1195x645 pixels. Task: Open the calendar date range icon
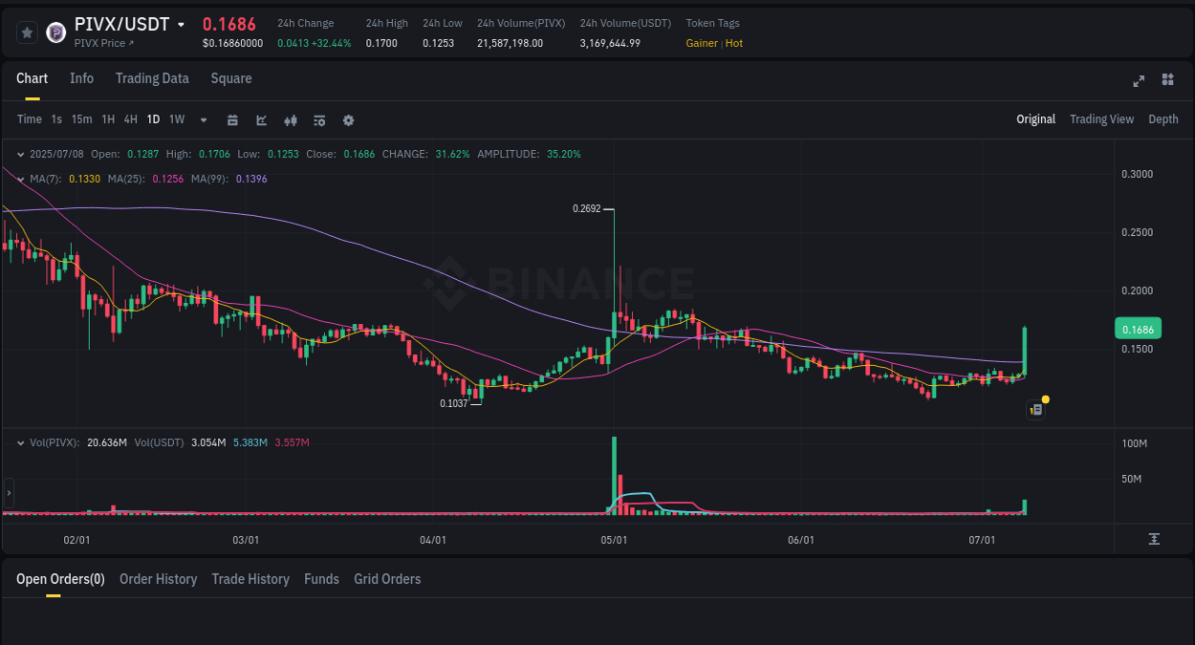(232, 119)
